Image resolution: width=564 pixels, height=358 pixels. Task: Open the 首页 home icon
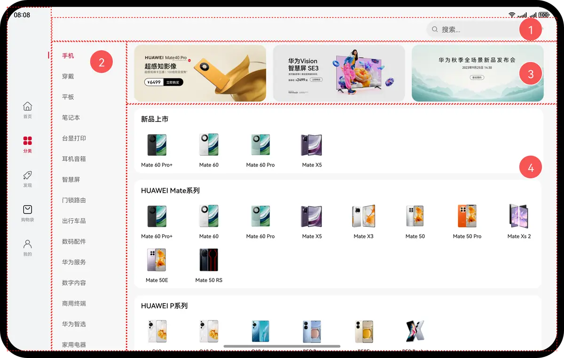click(x=28, y=107)
